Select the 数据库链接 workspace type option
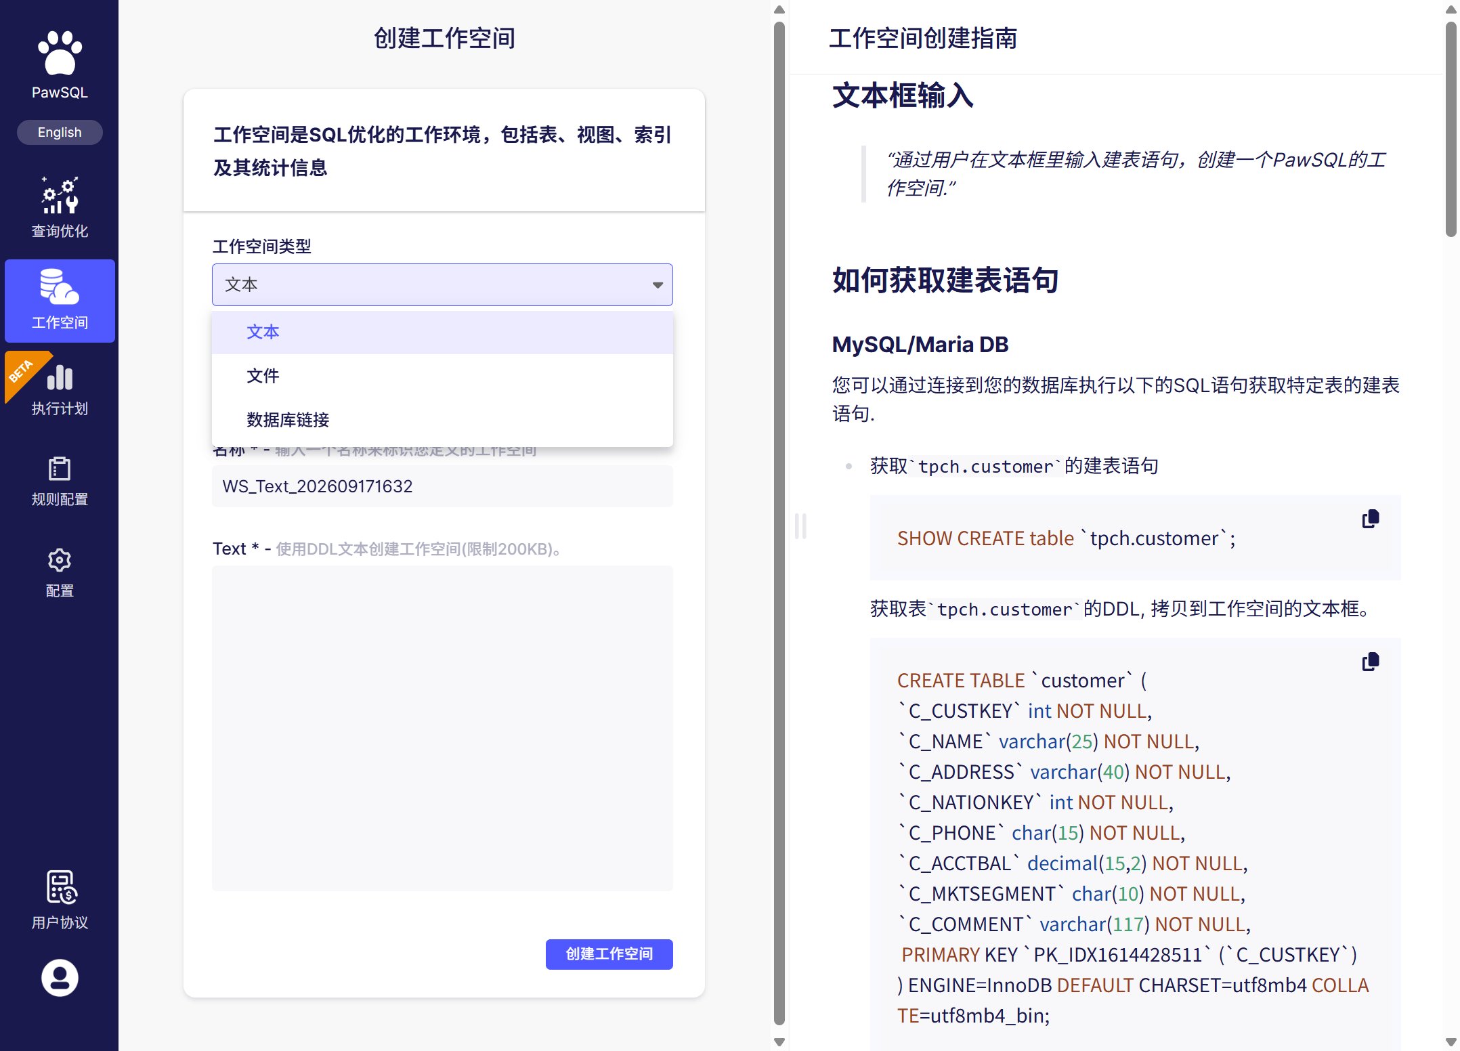 tap(442, 420)
